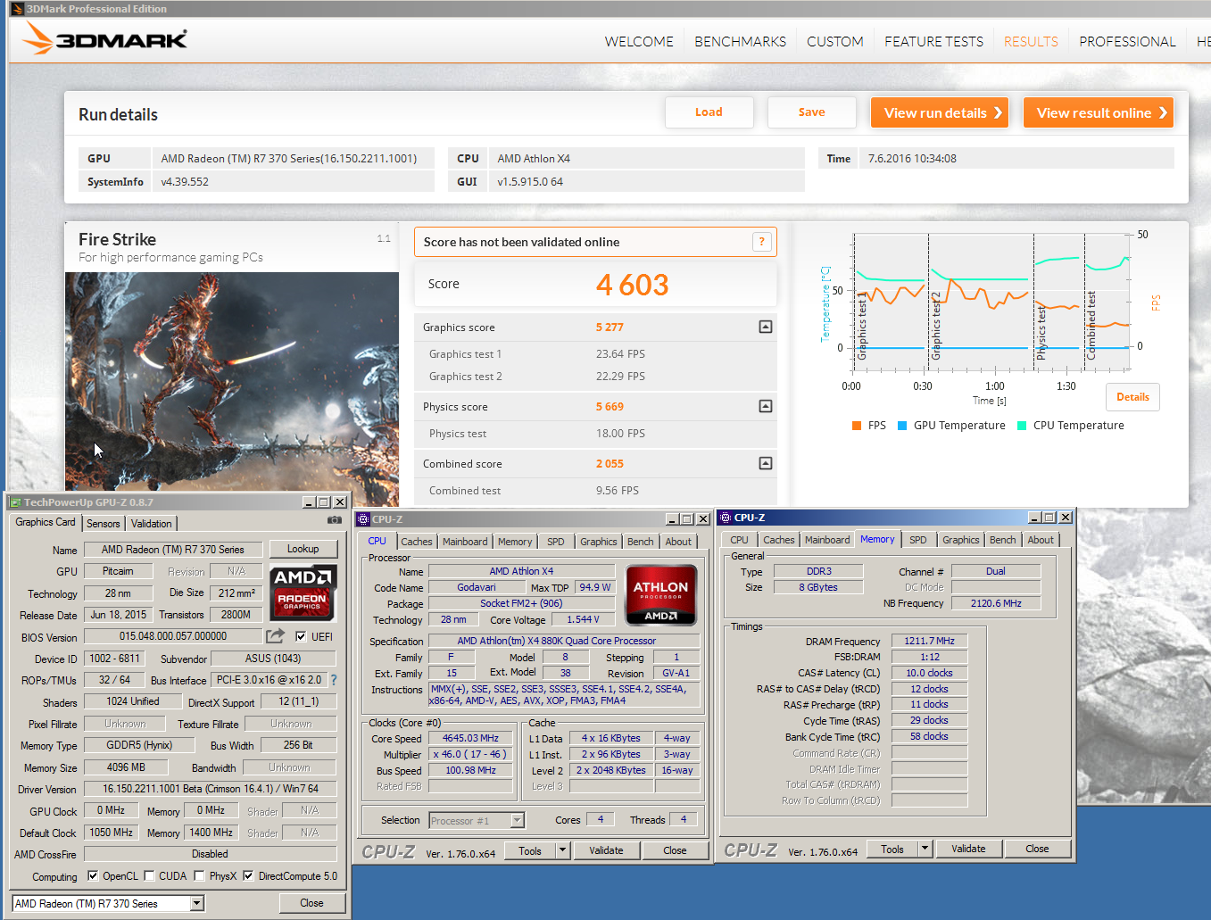Open the BENCHMARKS tab
This screenshot has width=1211, height=920.
(741, 42)
